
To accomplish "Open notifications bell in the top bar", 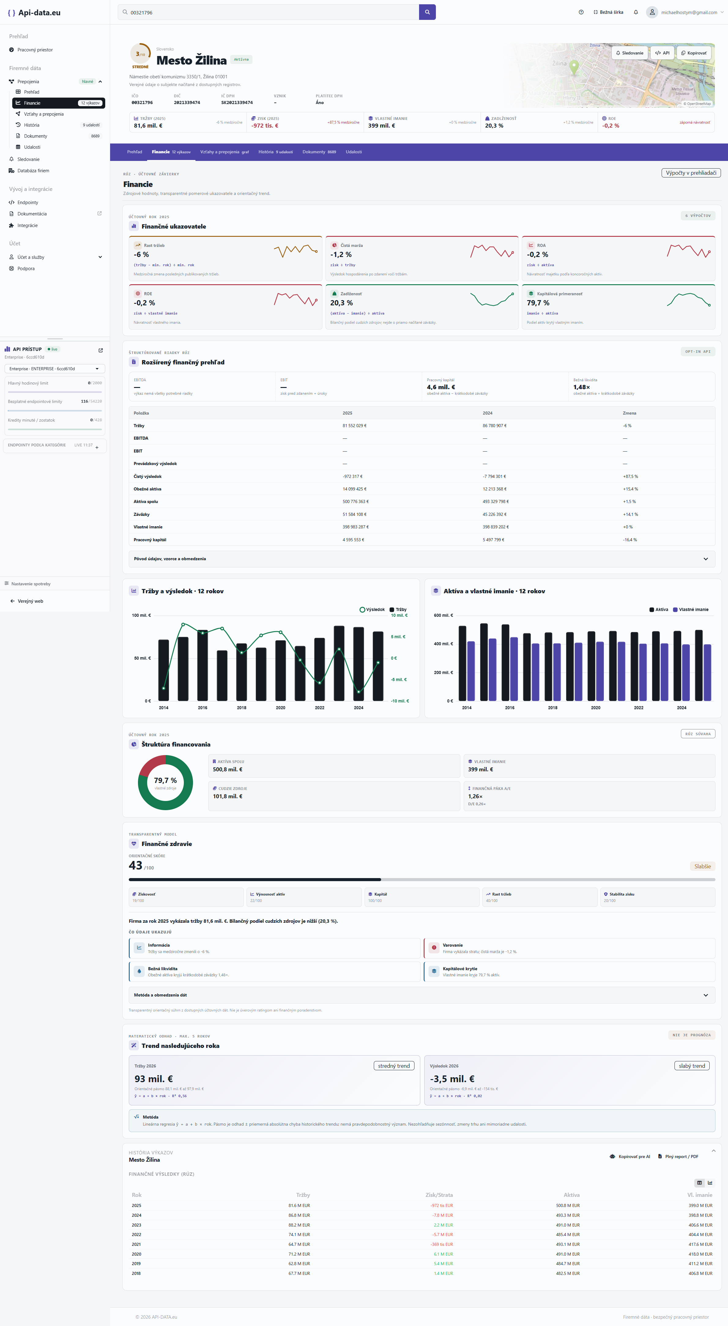I will (x=636, y=12).
